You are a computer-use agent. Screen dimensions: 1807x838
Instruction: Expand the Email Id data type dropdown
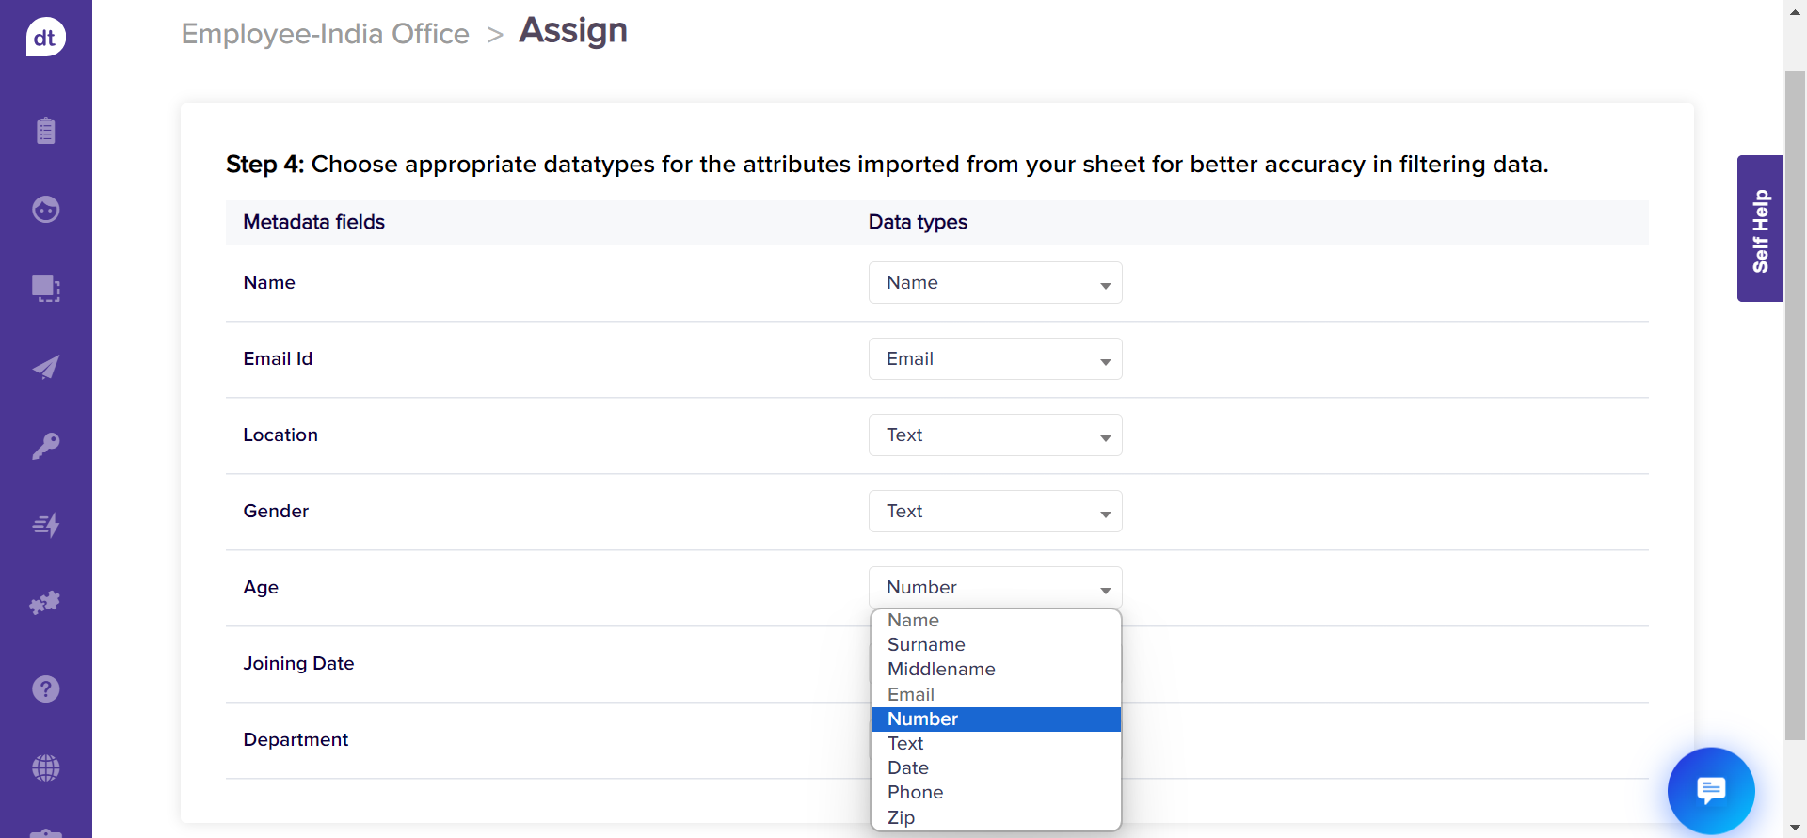click(x=995, y=359)
